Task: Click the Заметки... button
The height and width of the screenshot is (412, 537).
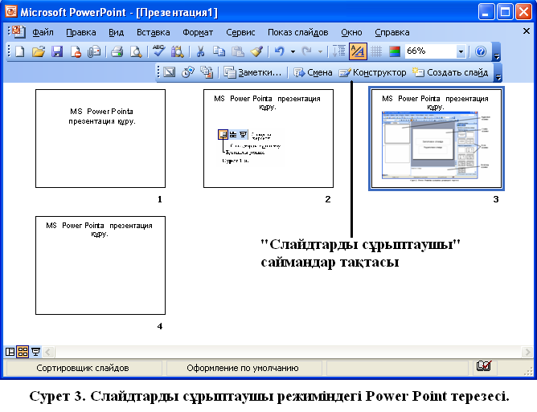Action: pos(252,72)
